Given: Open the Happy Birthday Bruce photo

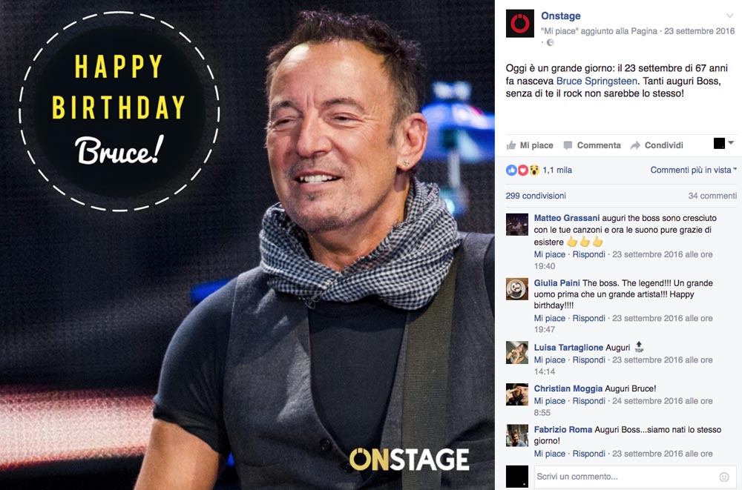Looking at the screenshot, I should (x=247, y=245).
